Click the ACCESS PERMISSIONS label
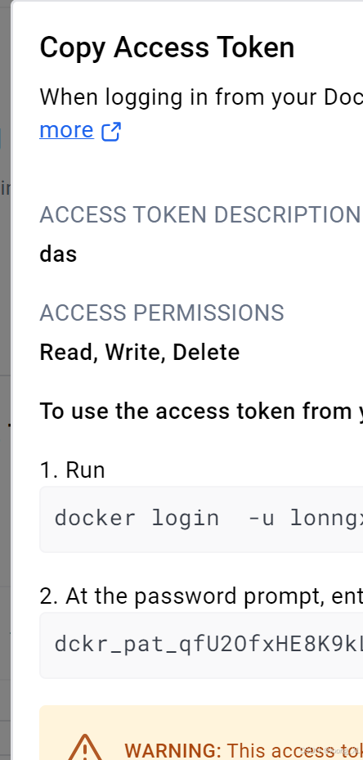Image resolution: width=363 pixels, height=760 pixels. pos(162,313)
